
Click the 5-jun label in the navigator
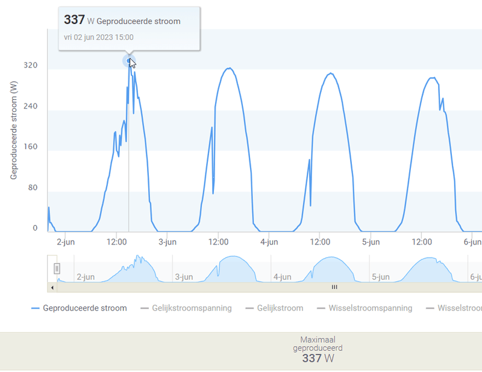point(381,277)
